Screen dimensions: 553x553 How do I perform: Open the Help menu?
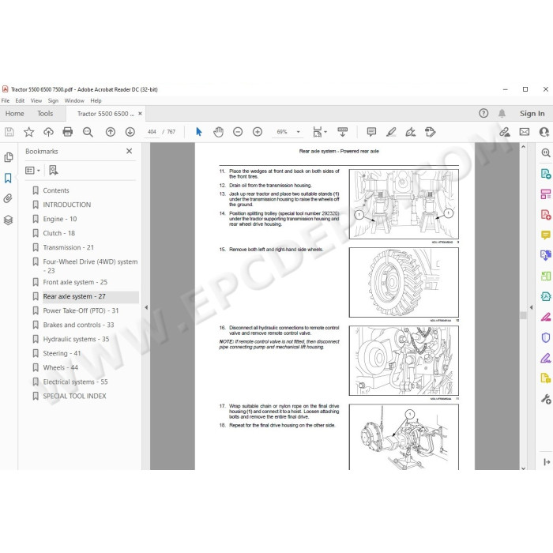[96, 101]
